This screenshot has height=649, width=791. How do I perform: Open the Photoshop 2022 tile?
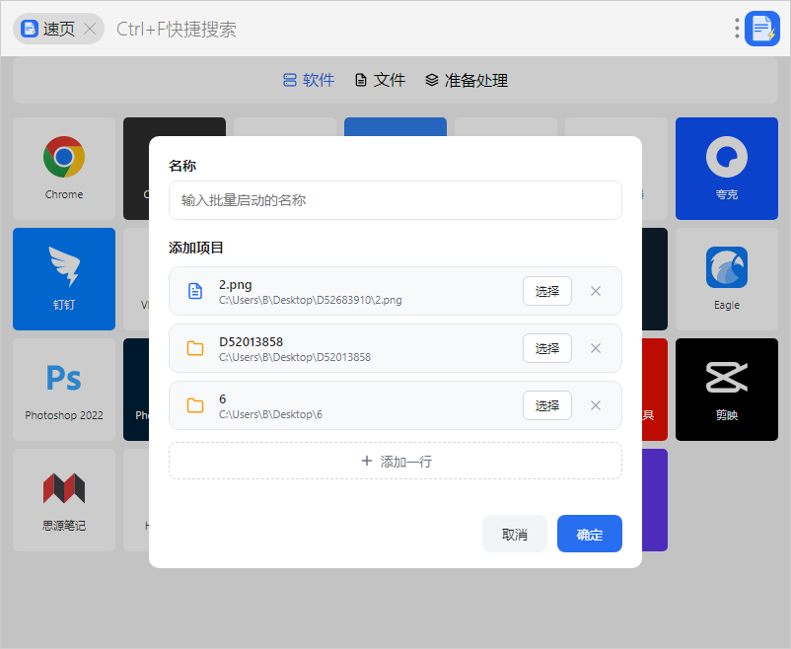pyautogui.click(x=64, y=390)
